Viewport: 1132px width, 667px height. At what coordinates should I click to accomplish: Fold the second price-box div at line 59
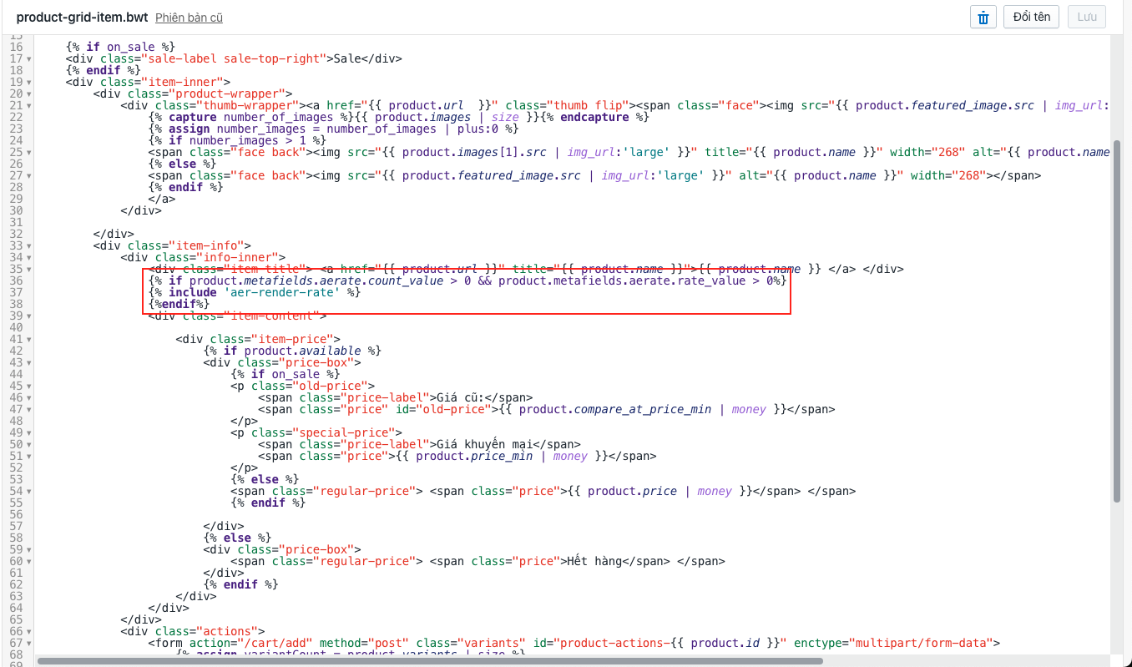click(x=28, y=550)
